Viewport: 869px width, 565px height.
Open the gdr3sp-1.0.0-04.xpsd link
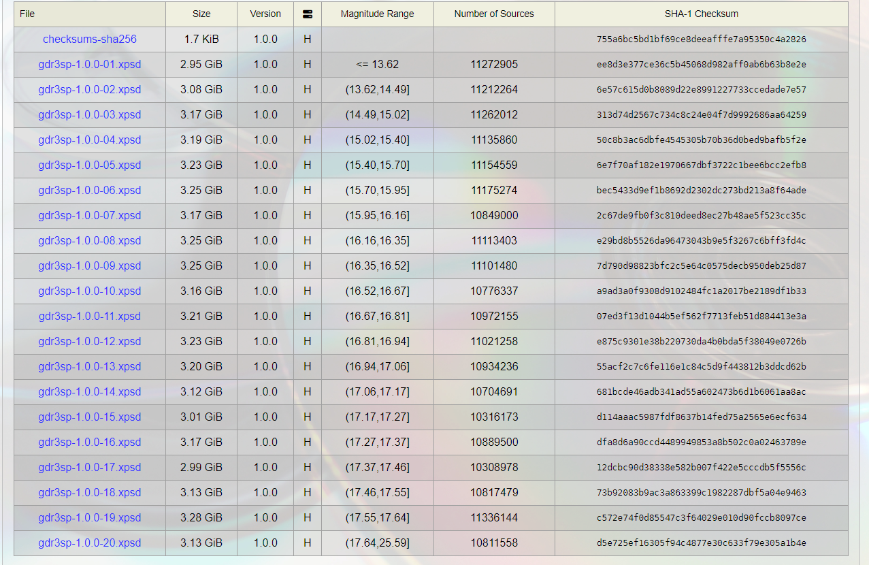click(x=90, y=140)
